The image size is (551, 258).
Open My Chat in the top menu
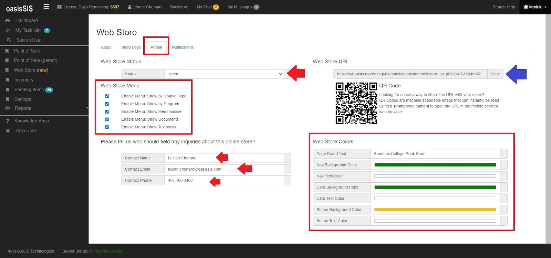[x=204, y=7]
